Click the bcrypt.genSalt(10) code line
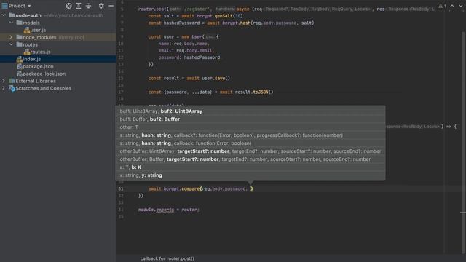 (x=196, y=16)
